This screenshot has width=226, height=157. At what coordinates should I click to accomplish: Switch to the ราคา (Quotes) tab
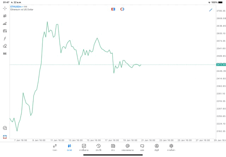[x=55, y=147]
